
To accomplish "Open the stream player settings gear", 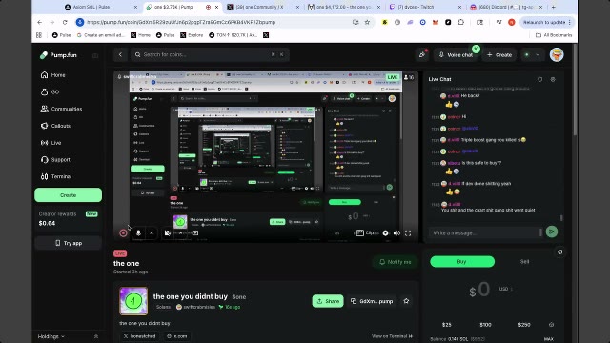I will pyautogui.click(x=385, y=232).
